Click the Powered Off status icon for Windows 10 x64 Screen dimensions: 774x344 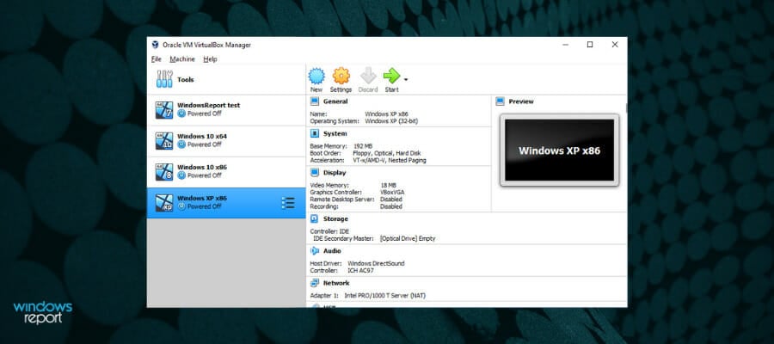(x=181, y=144)
